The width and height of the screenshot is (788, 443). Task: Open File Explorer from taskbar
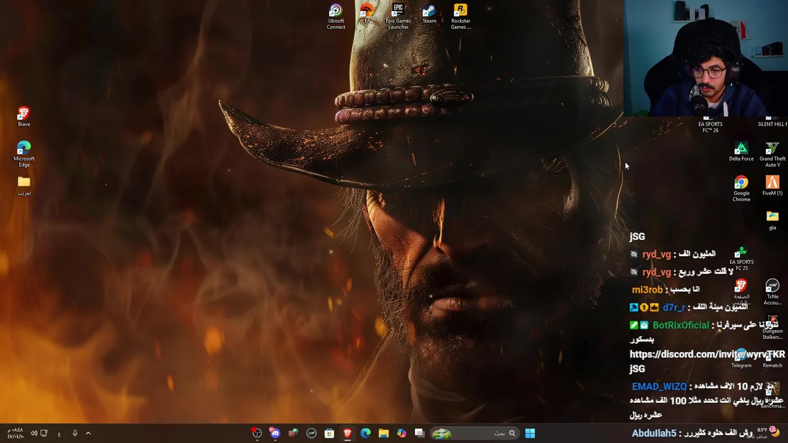coord(384,433)
